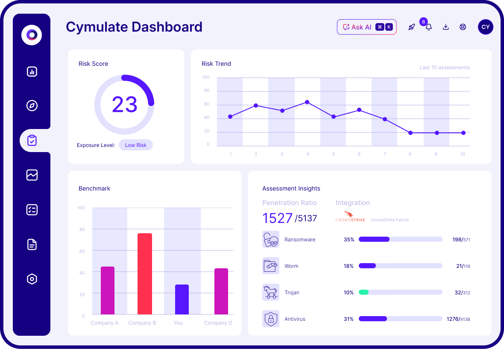The width and height of the screenshot is (504, 349).
Task: Click the Ransomware progress bar
Action: click(x=401, y=239)
